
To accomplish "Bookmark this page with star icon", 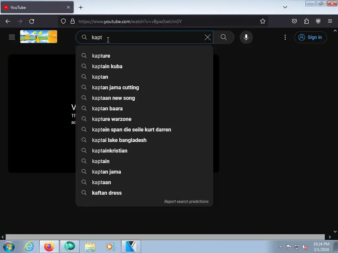I will (262, 21).
